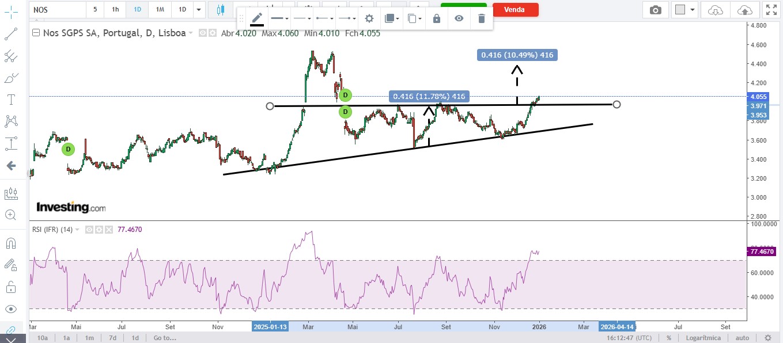Open the pitchfork tools in left sidebar

10,56
